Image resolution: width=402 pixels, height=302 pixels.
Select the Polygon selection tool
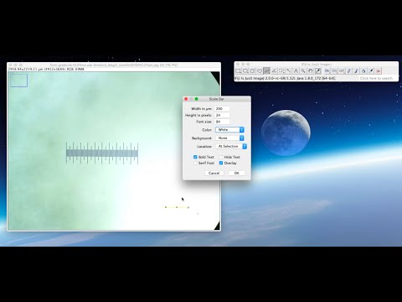tap(253, 70)
